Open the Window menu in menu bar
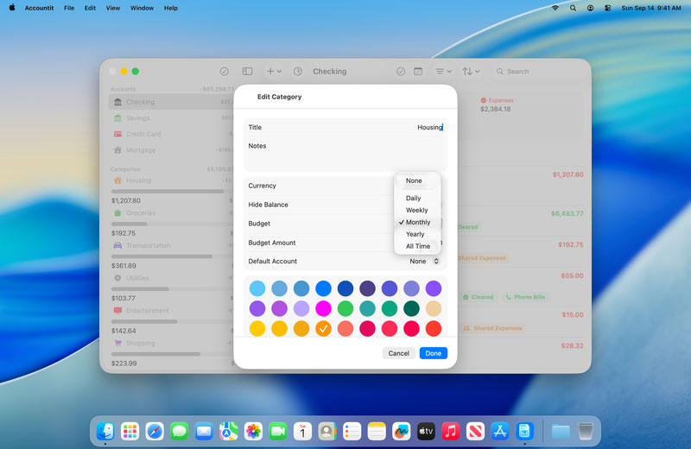This screenshot has width=691, height=449. pos(142,8)
